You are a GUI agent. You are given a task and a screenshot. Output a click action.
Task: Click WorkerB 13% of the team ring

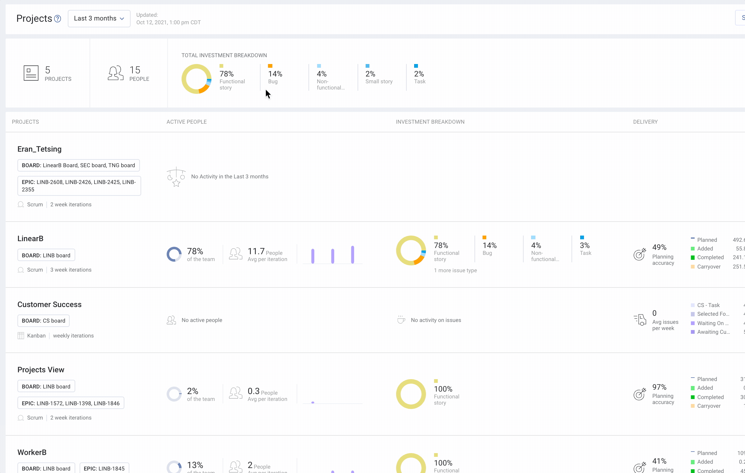pyautogui.click(x=174, y=467)
